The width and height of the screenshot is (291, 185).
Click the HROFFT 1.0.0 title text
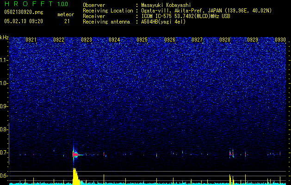click(36, 4)
